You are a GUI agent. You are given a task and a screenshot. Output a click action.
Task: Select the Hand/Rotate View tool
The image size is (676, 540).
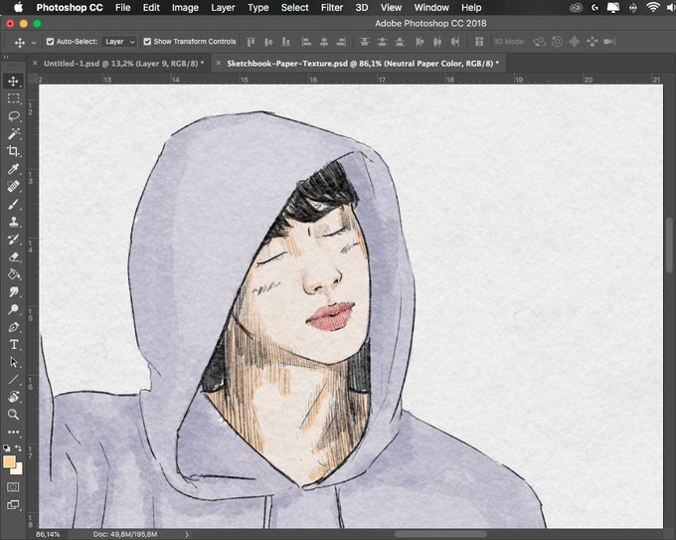pos(13,397)
